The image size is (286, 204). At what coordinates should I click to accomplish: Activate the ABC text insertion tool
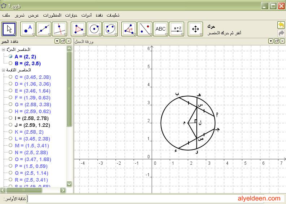pyautogui.click(x=160, y=29)
